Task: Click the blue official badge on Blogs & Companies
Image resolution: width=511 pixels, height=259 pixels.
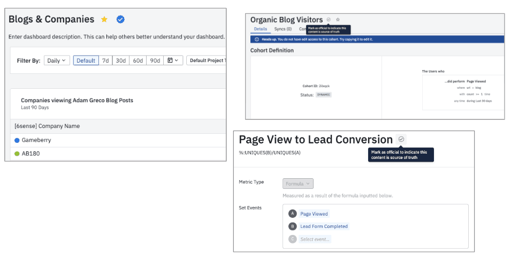Action: [120, 19]
